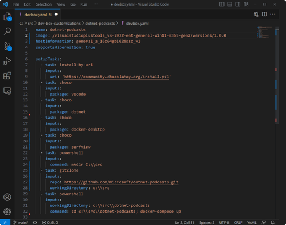Click breadcrumb drive 'C:'

pyautogui.click(x=21, y=24)
